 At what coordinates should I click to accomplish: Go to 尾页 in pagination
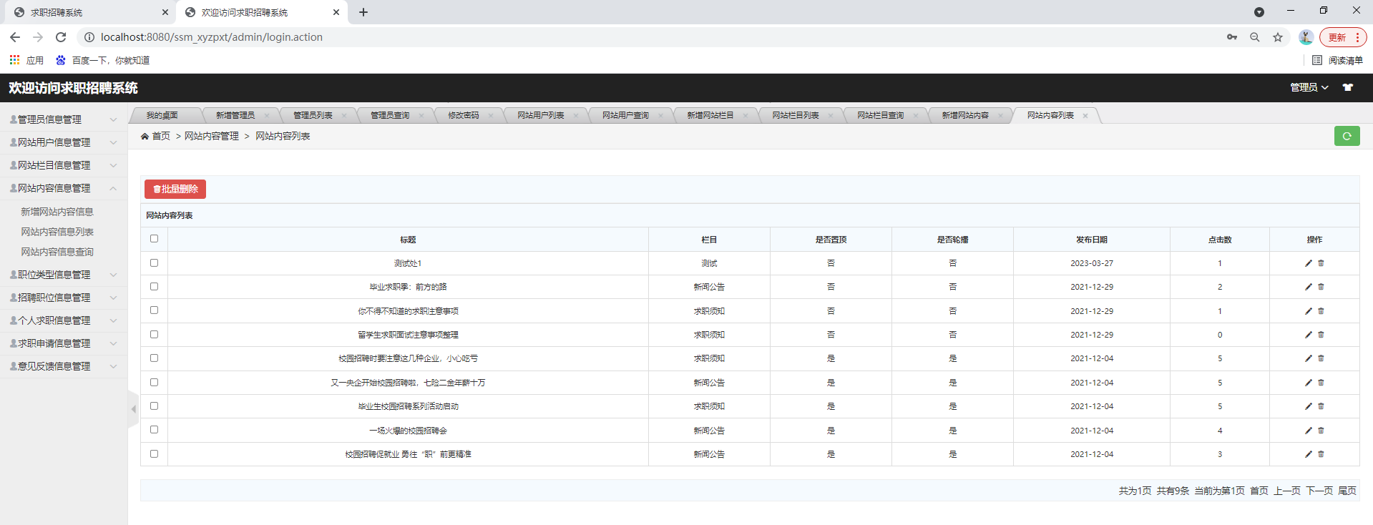(x=1347, y=491)
